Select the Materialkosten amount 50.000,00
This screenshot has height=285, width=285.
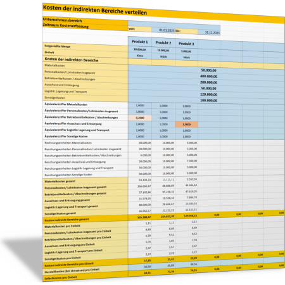point(208,70)
